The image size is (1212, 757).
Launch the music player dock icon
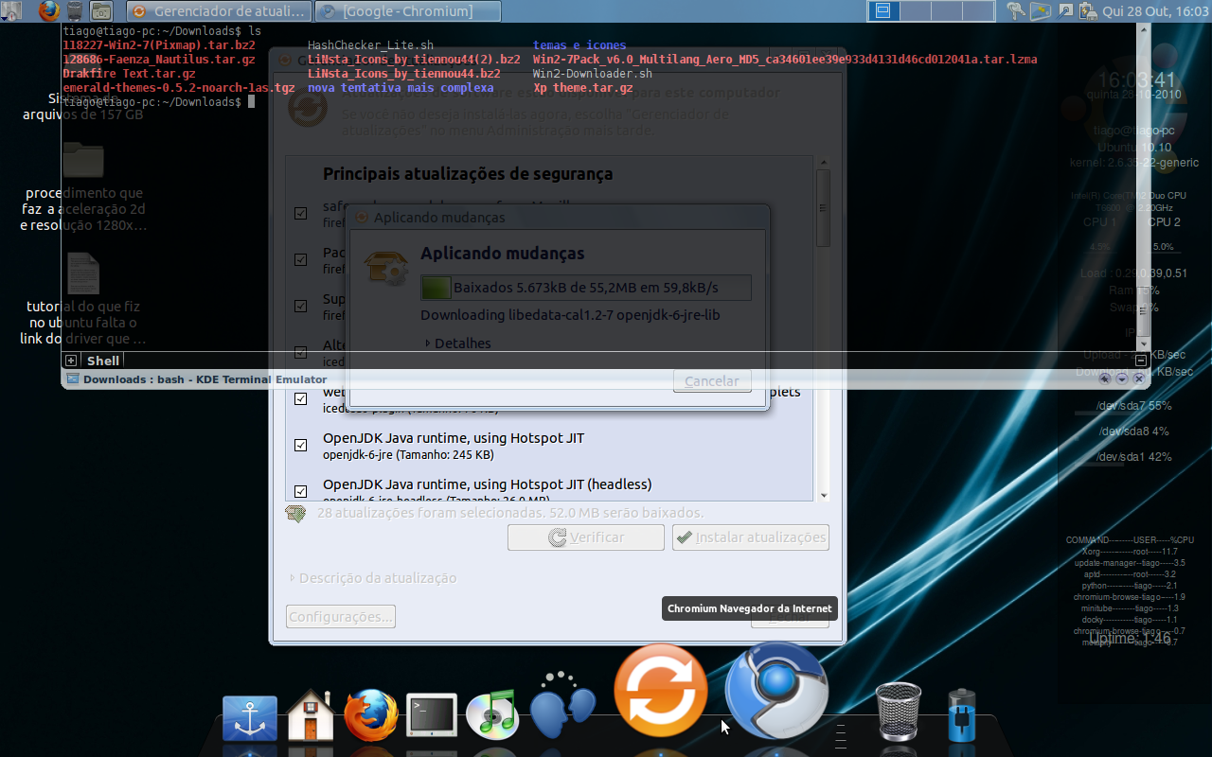492,714
